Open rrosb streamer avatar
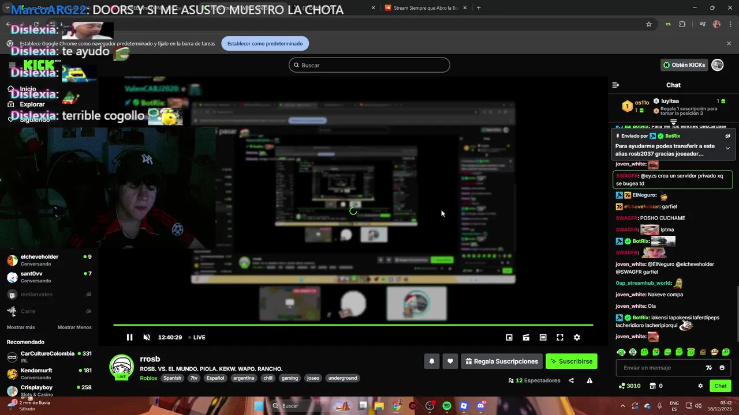The height and width of the screenshot is (415, 739). pyautogui.click(x=122, y=367)
